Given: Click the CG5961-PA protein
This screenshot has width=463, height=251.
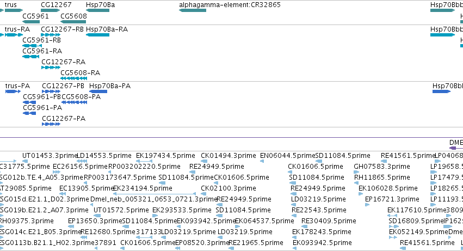Looking at the screenshot, I should coord(29,113).
